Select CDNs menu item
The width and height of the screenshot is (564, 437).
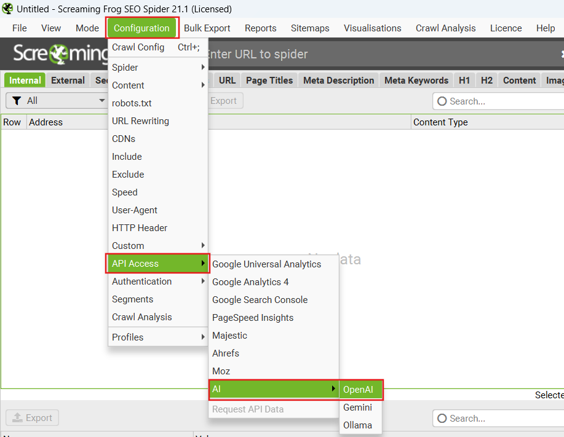[158, 139]
